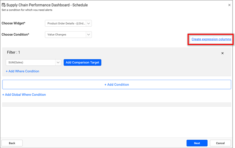Click + Add Global Where Condition
The image size is (235, 148).
pos(24,95)
